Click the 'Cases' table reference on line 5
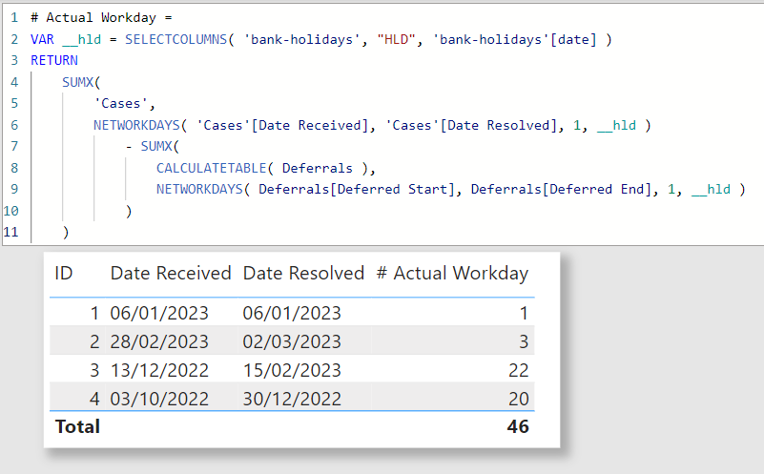 (121, 104)
